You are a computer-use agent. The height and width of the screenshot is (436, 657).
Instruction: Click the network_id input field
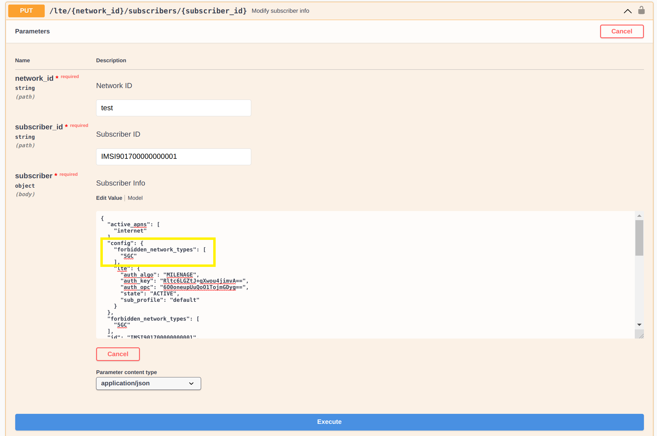(173, 108)
